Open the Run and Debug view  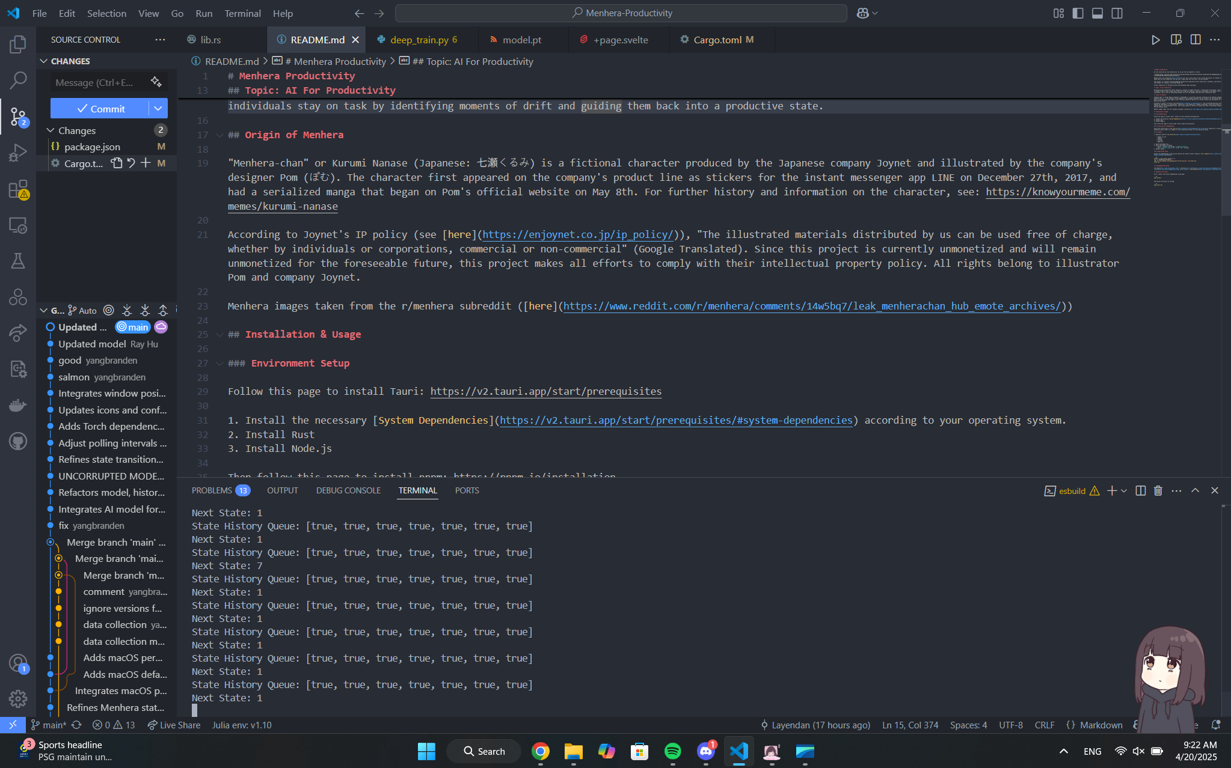[x=18, y=153]
